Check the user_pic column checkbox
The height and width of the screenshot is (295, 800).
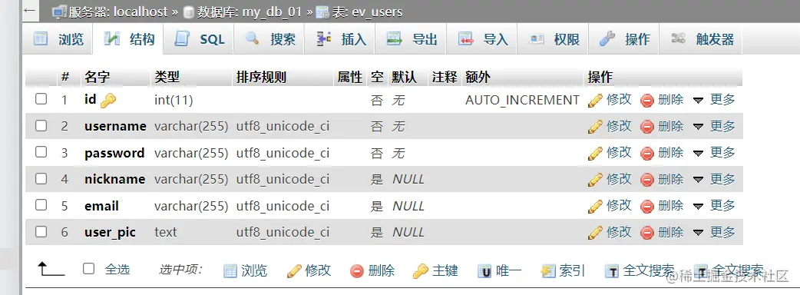pos(41,232)
